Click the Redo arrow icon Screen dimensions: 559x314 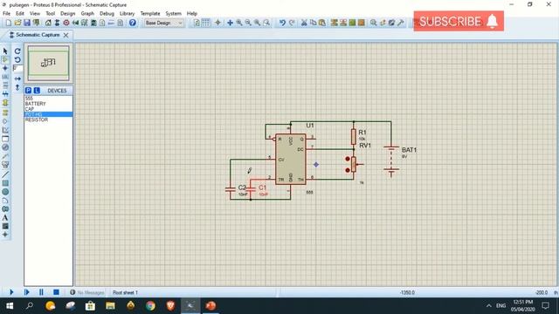292,23
